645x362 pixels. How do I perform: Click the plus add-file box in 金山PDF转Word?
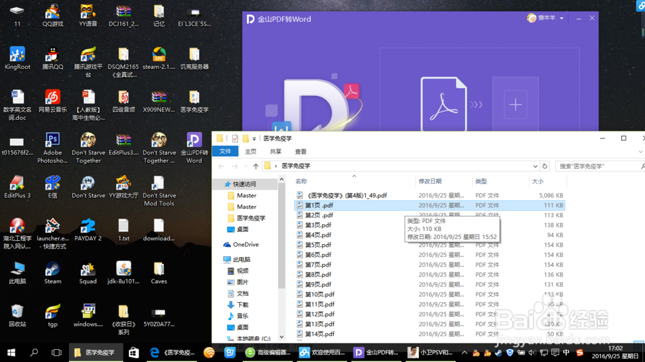[x=515, y=104]
